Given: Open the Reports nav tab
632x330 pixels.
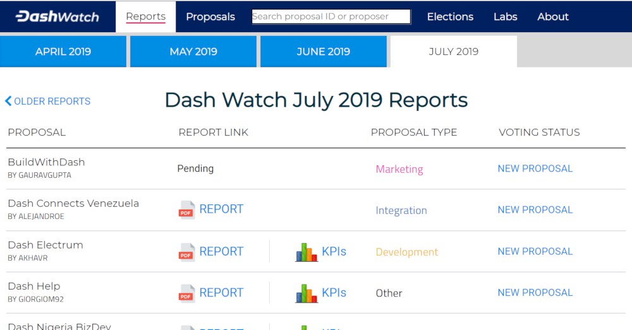Looking at the screenshot, I should [x=145, y=16].
